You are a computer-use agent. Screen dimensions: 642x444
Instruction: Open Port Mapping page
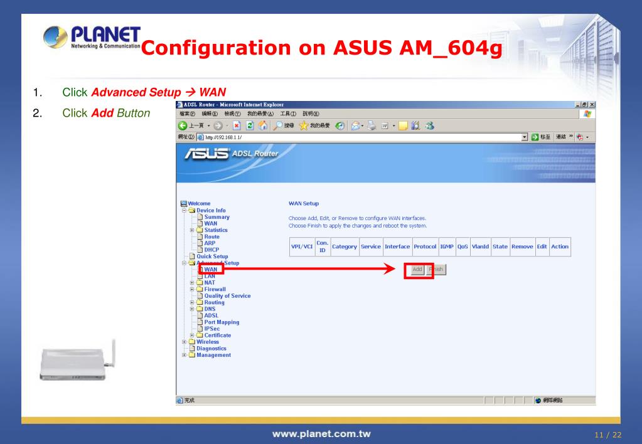click(222, 322)
